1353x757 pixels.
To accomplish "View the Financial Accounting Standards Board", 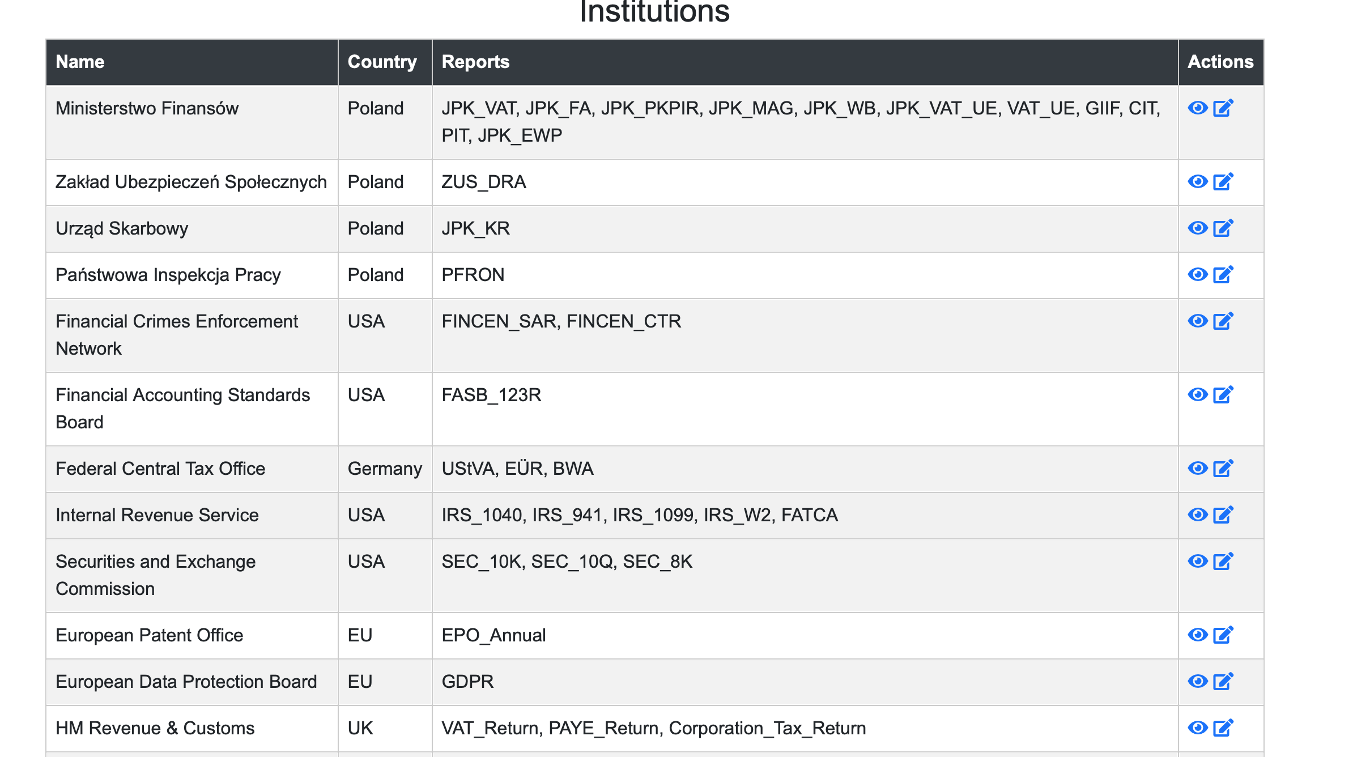I will [1197, 394].
